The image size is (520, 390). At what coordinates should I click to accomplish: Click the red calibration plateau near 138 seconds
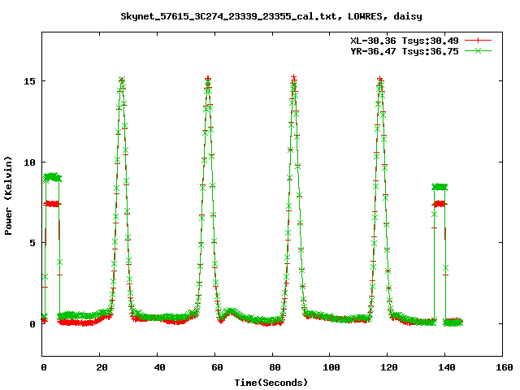(x=440, y=204)
